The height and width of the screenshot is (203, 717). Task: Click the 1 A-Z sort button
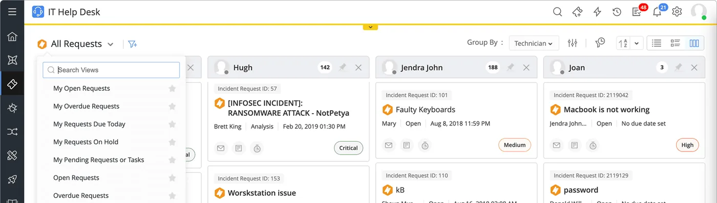coord(623,43)
